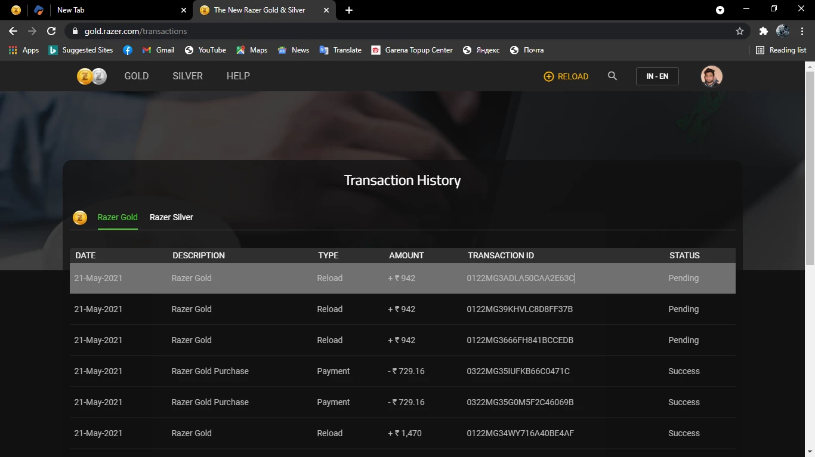Image resolution: width=815 pixels, height=457 pixels.
Task: Click the page vertical scrollbar thumb
Action: 810,168
